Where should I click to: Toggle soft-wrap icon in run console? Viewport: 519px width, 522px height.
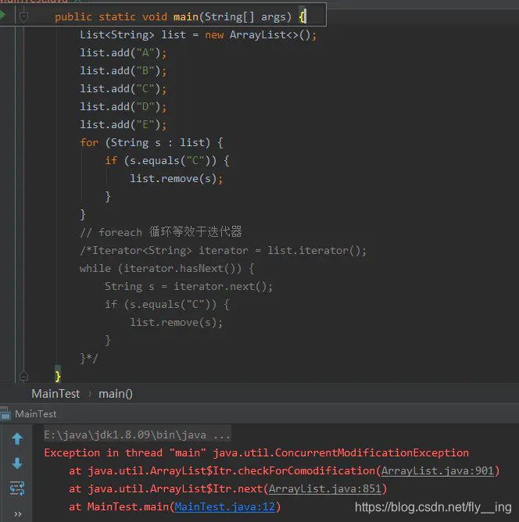coord(17,488)
